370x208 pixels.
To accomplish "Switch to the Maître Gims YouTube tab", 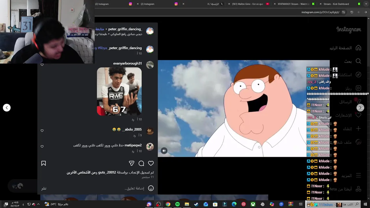I will (249, 4).
